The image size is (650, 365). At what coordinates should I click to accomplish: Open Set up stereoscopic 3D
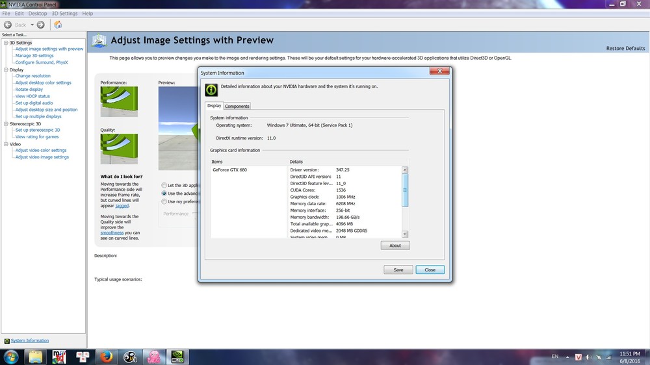click(x=37, y=130)
